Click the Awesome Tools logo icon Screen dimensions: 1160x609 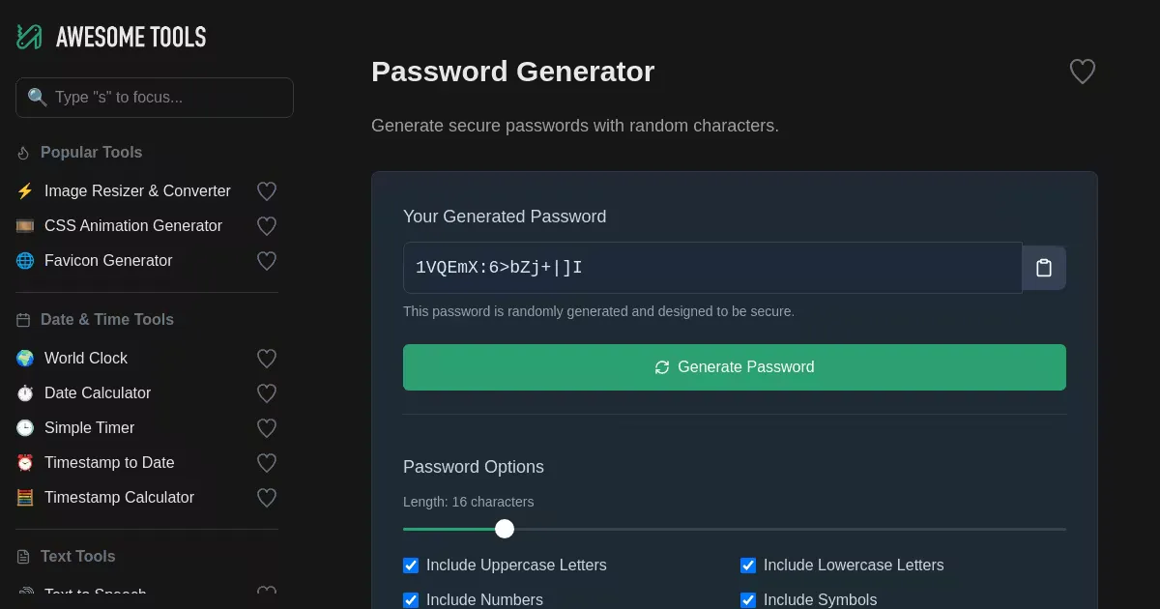(x=29, y=37)
